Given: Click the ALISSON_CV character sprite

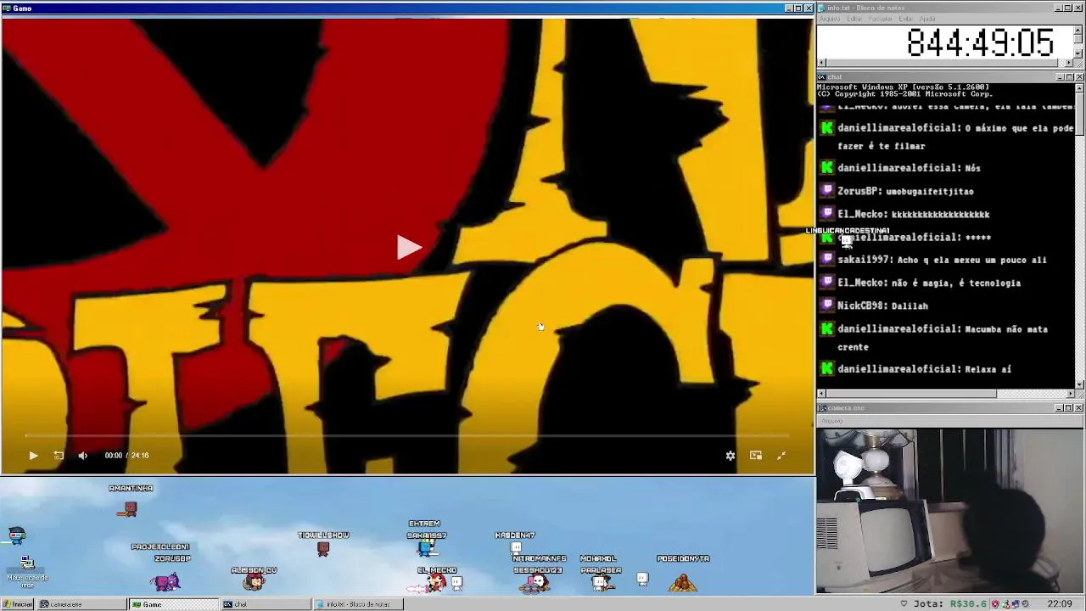Looking at the screenshot, I should point(254,582).
